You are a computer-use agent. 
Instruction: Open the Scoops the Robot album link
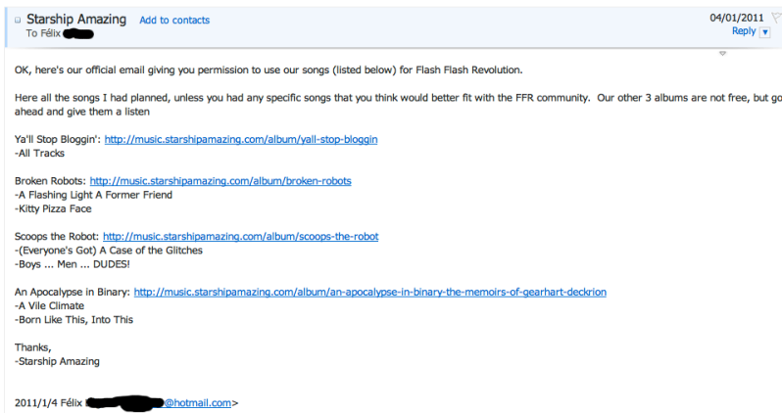(240, 236)
